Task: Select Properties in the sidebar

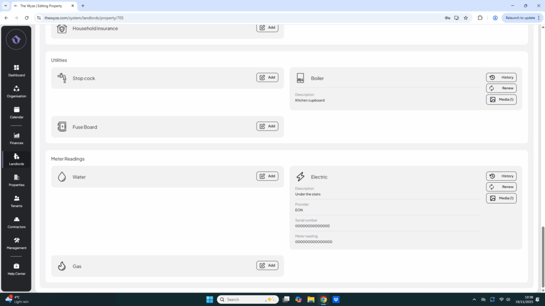Action: tap(16, 180)
